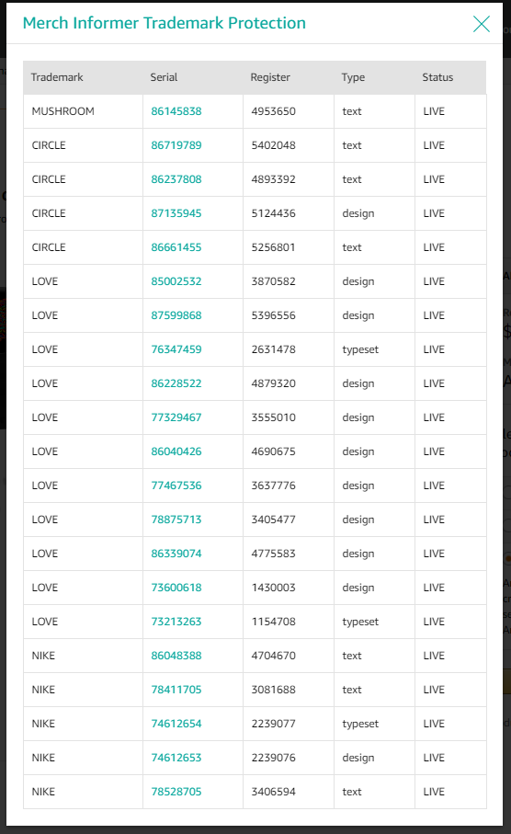Click serial link 86237808
Screen dimensions: 511x834
(176, 179)
